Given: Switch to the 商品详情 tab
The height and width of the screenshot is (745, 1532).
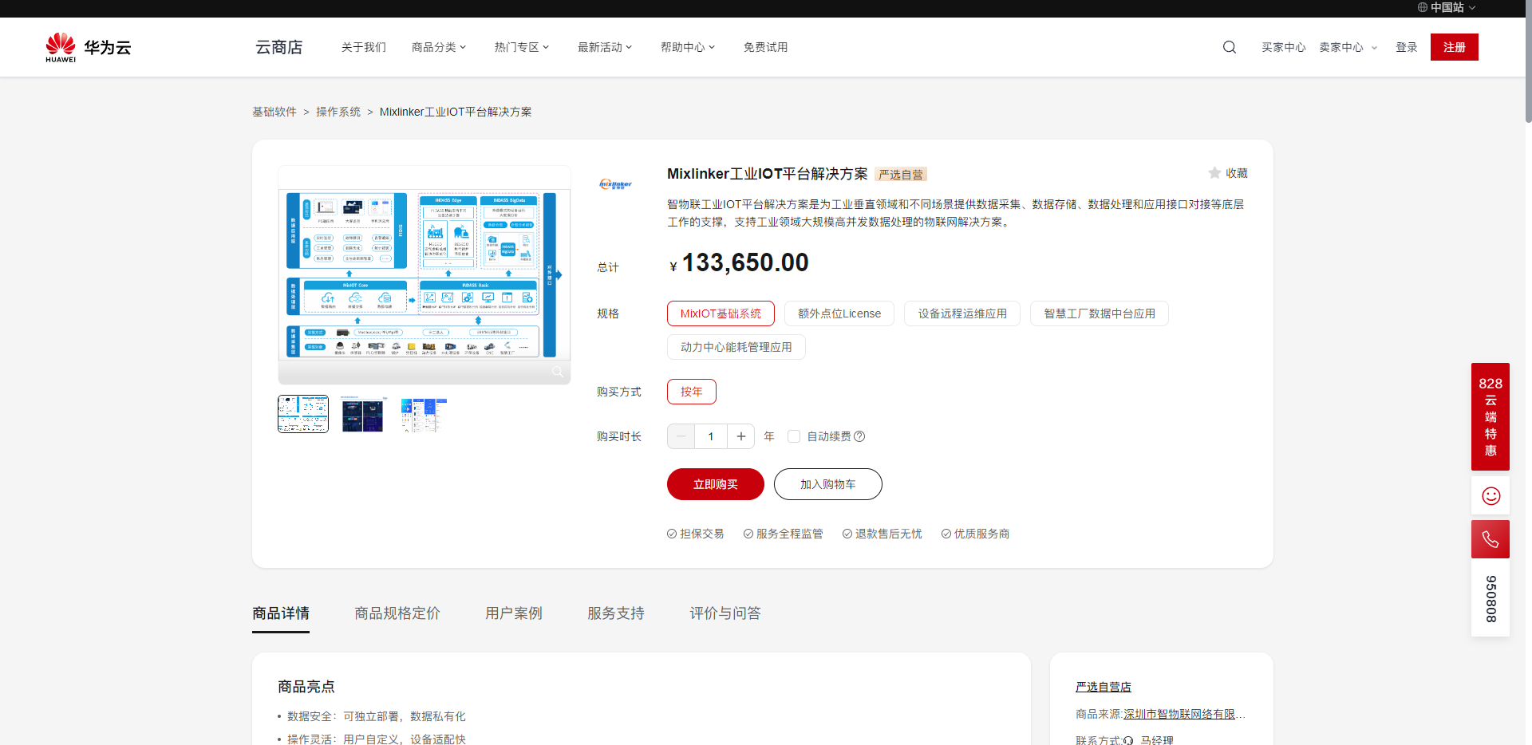Looking at the screenshot, I should 281,613.
